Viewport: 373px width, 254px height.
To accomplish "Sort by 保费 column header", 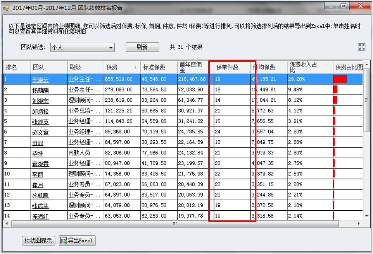I will pyautogui.click(x=121, y=67).
